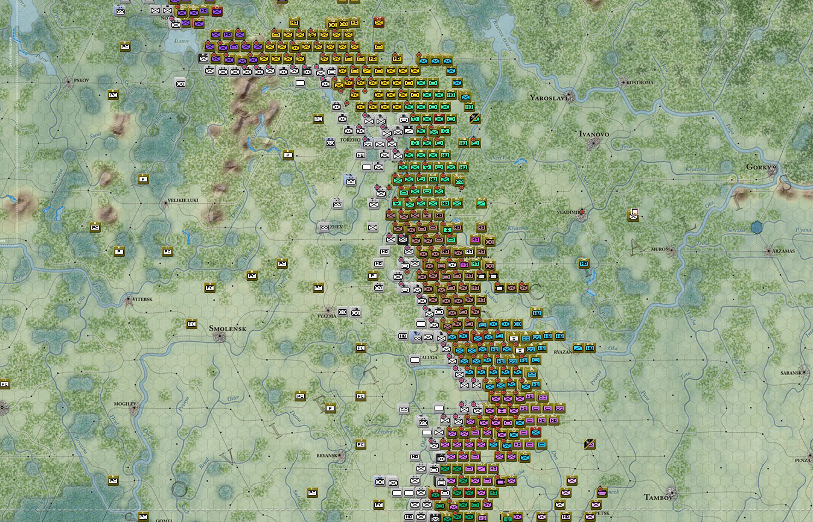Click the gray counter touching Vyazma city
Screen dimensions: 813x522
pyautogui.click(x=342, y=312)
